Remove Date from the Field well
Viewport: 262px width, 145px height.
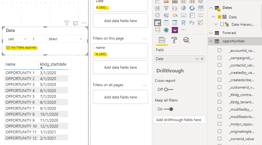tap(202, 59)
